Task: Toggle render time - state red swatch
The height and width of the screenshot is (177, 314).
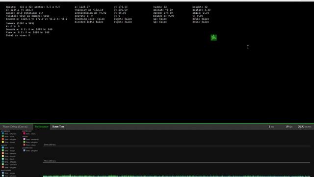Action: [24, 145]
